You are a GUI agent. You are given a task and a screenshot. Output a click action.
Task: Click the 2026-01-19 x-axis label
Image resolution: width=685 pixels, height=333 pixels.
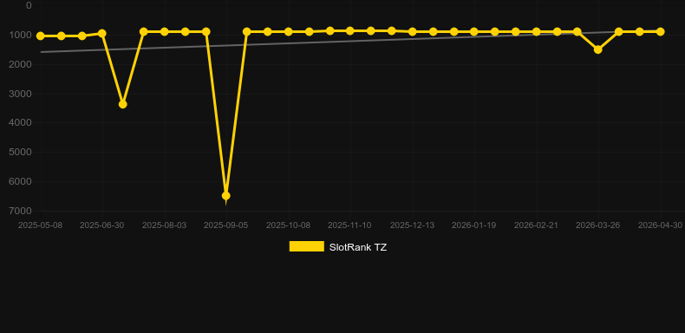pyautogui.click(x=474, y=225)
